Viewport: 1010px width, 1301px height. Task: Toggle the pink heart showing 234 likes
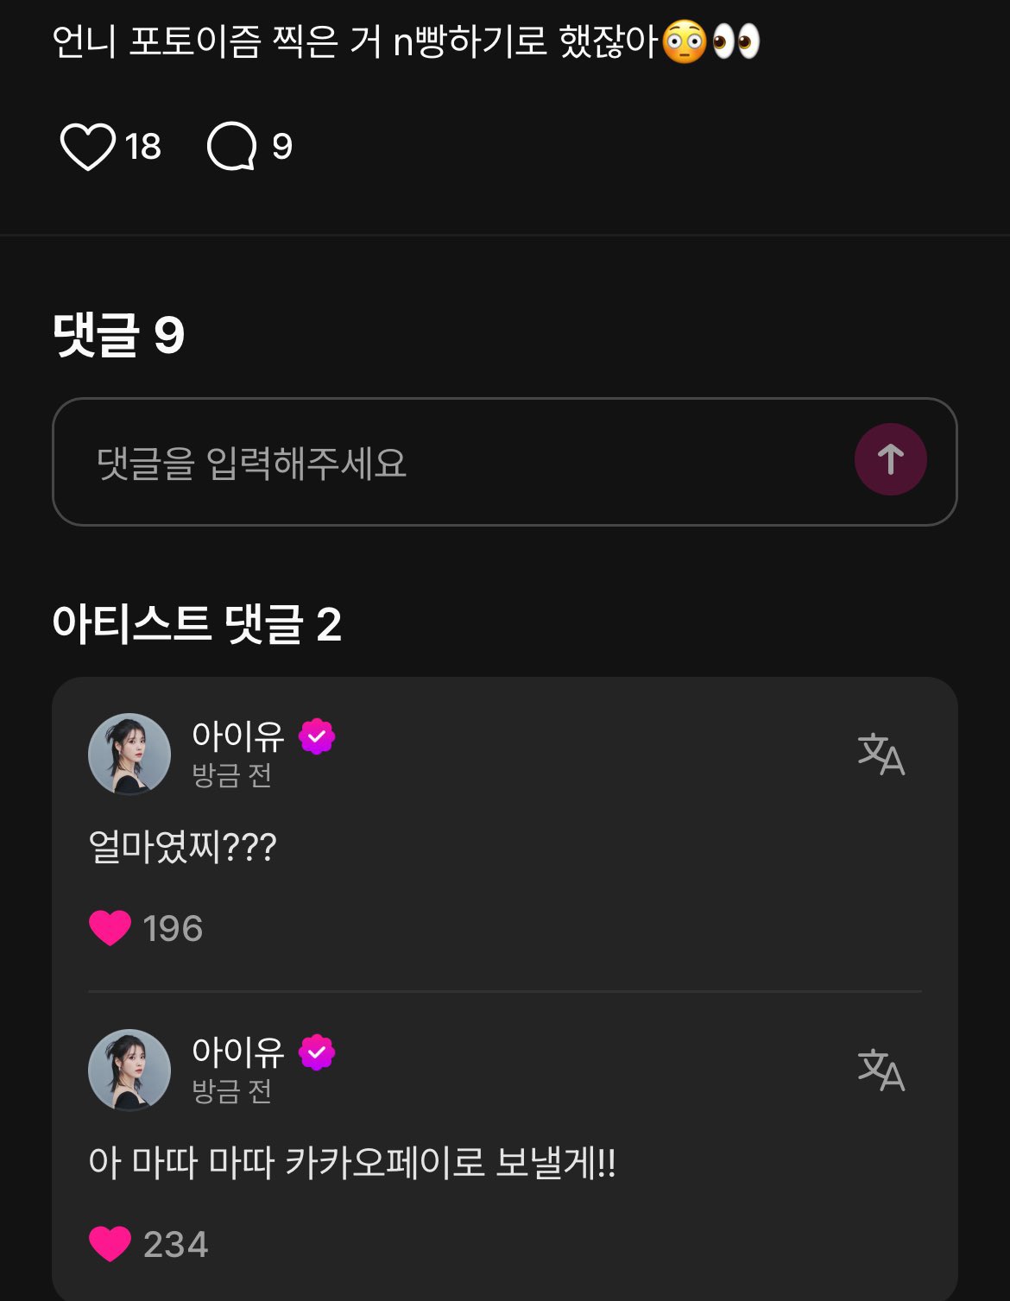coord(110,1244)
